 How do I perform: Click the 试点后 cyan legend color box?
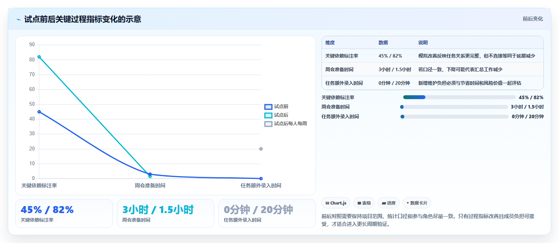point(268,115)
